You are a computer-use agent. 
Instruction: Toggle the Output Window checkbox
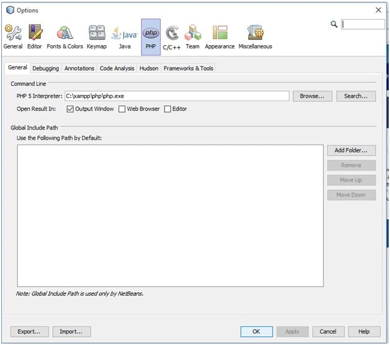pos(70,109)
